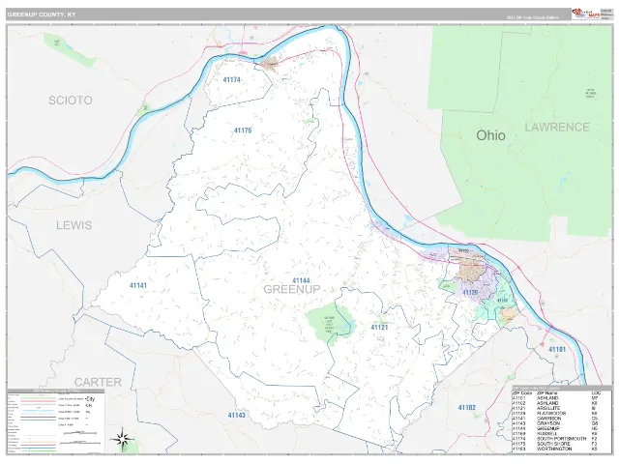Click the Ohio state label
619x464 pixels.
pyautogui.click(x=490, y=135)
